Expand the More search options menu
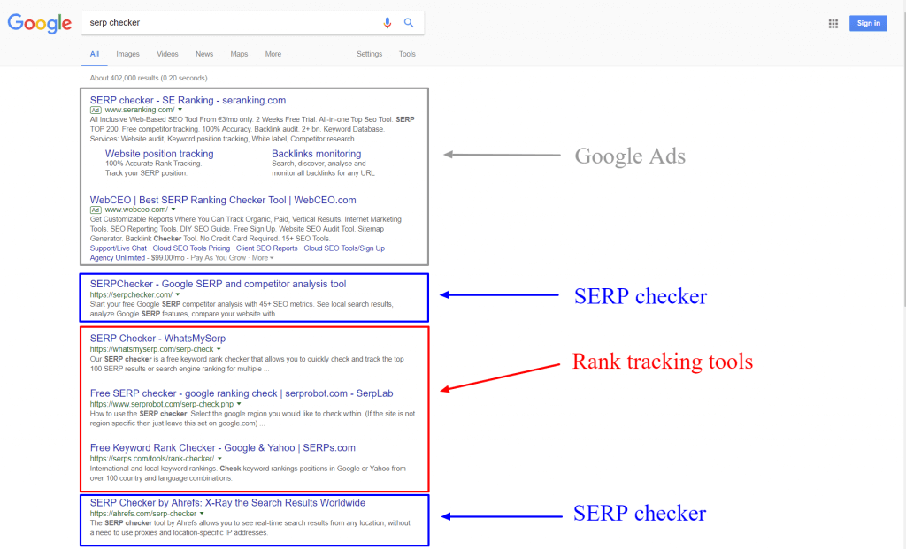The image size is (906, 549). coord(273,54)
